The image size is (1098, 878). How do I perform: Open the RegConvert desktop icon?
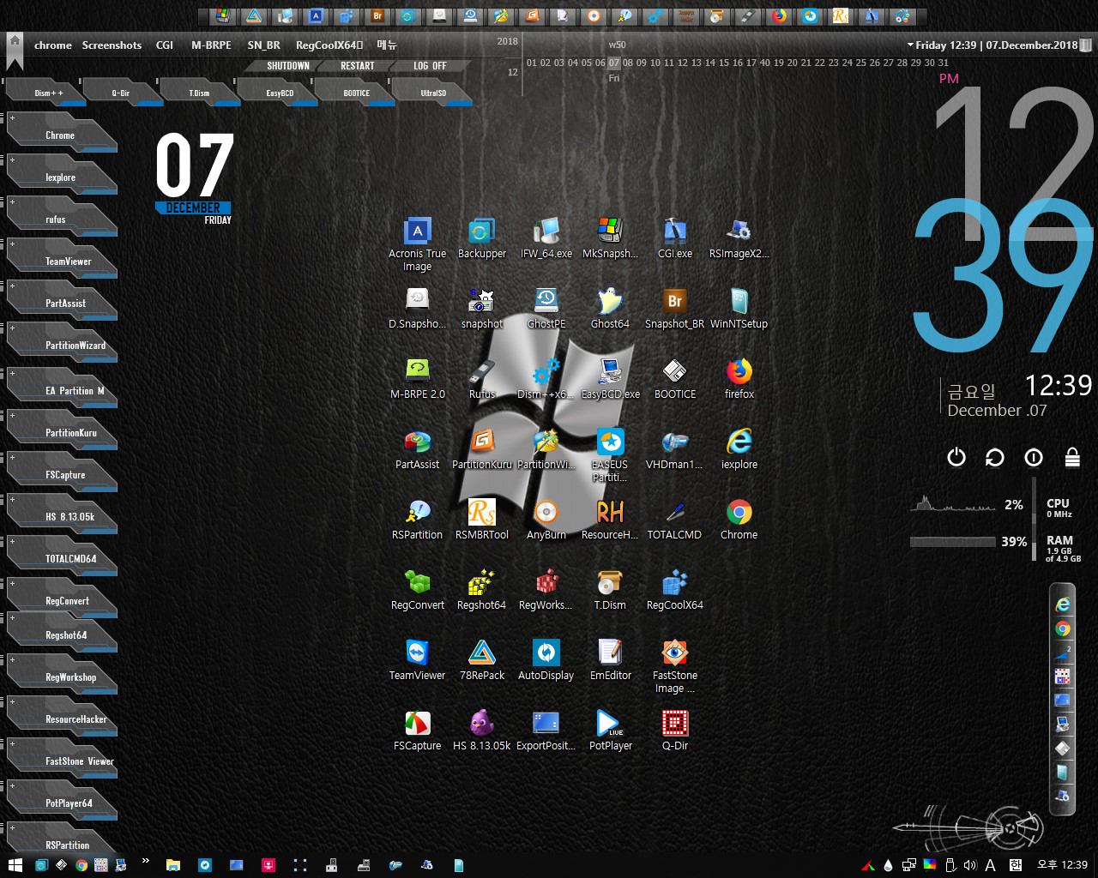pyautogui.click(x=418, y=590)
